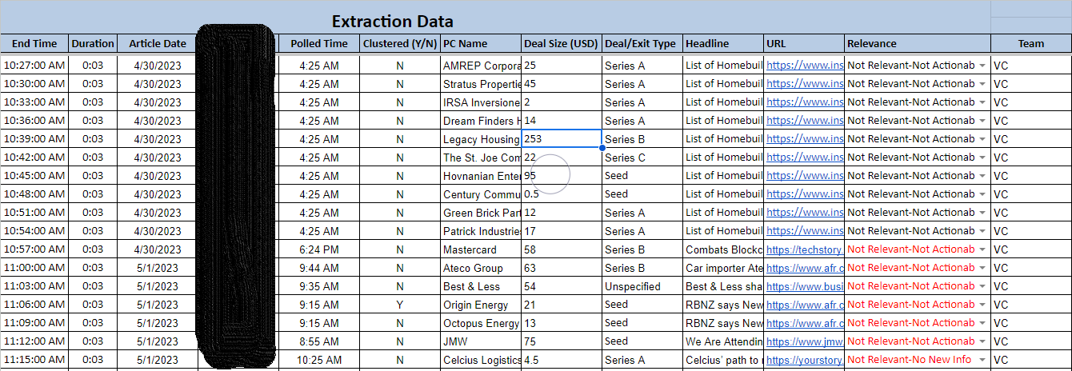Click the Series C deal type cell
The image size is (1072, 371).
(x=642, y=158)
